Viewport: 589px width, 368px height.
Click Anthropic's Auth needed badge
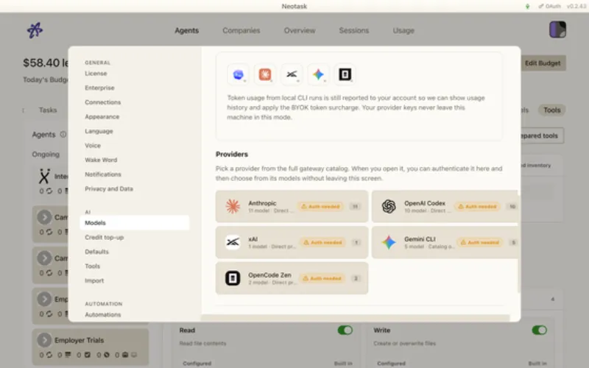tap(320, 207)
